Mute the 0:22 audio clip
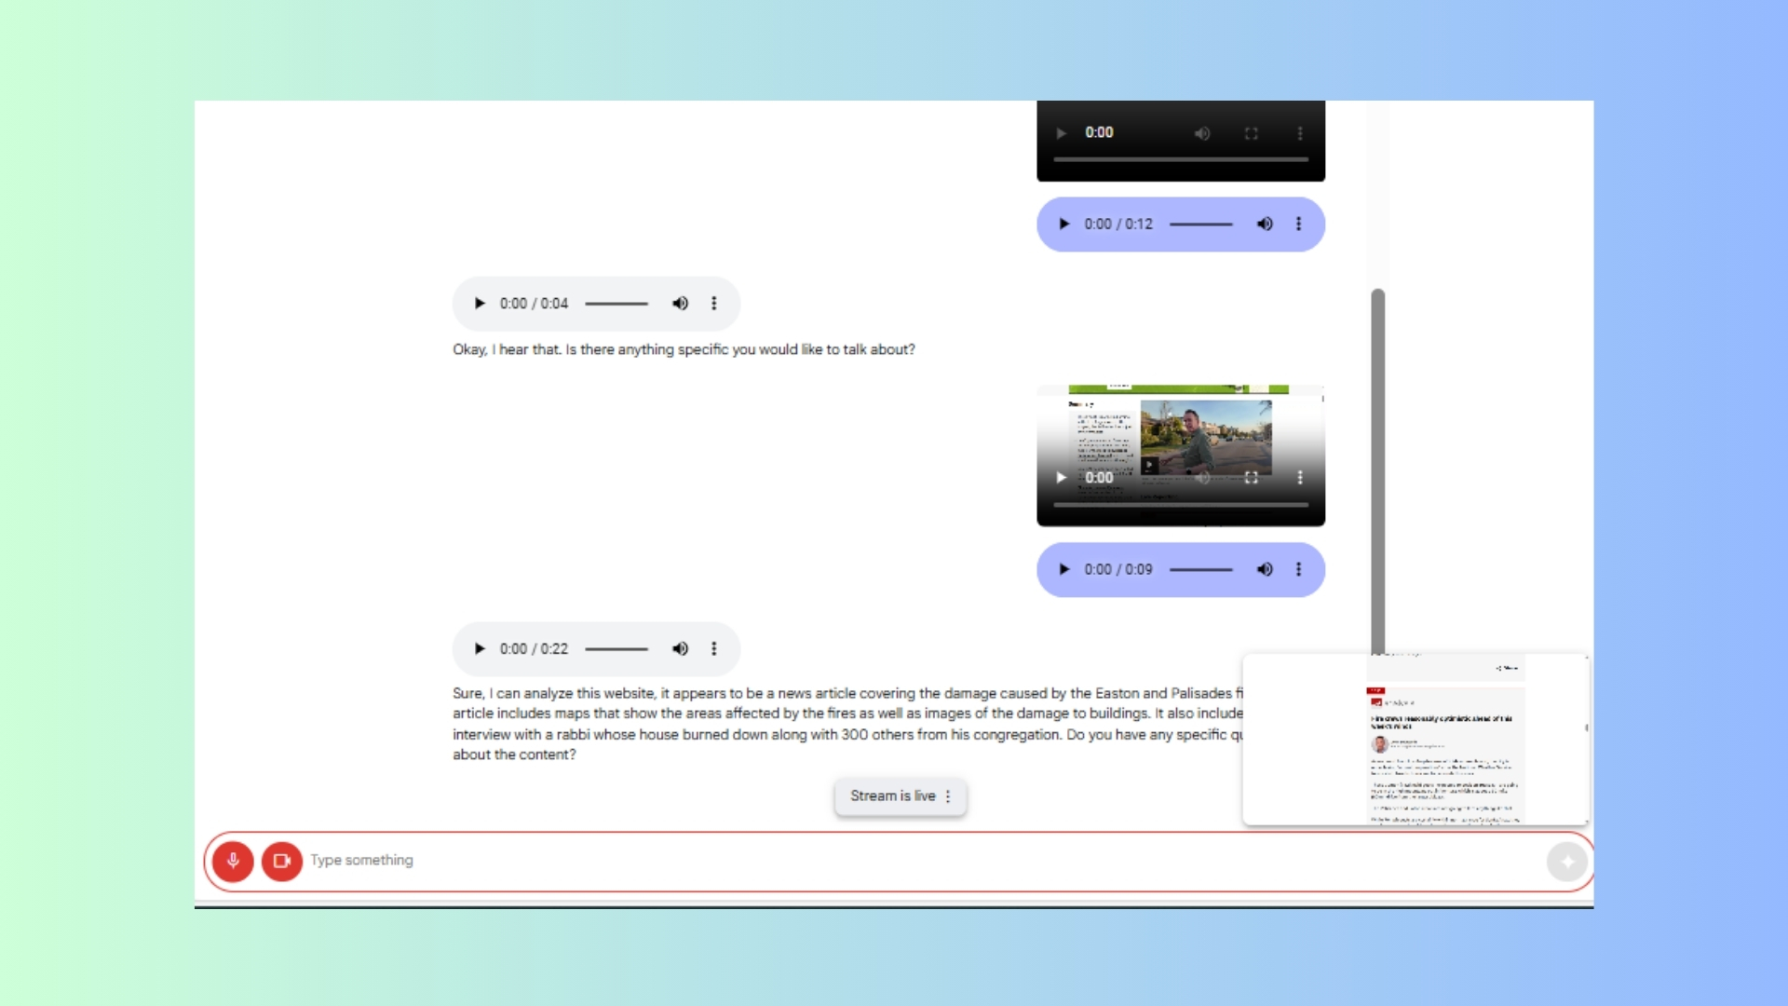 681,649
